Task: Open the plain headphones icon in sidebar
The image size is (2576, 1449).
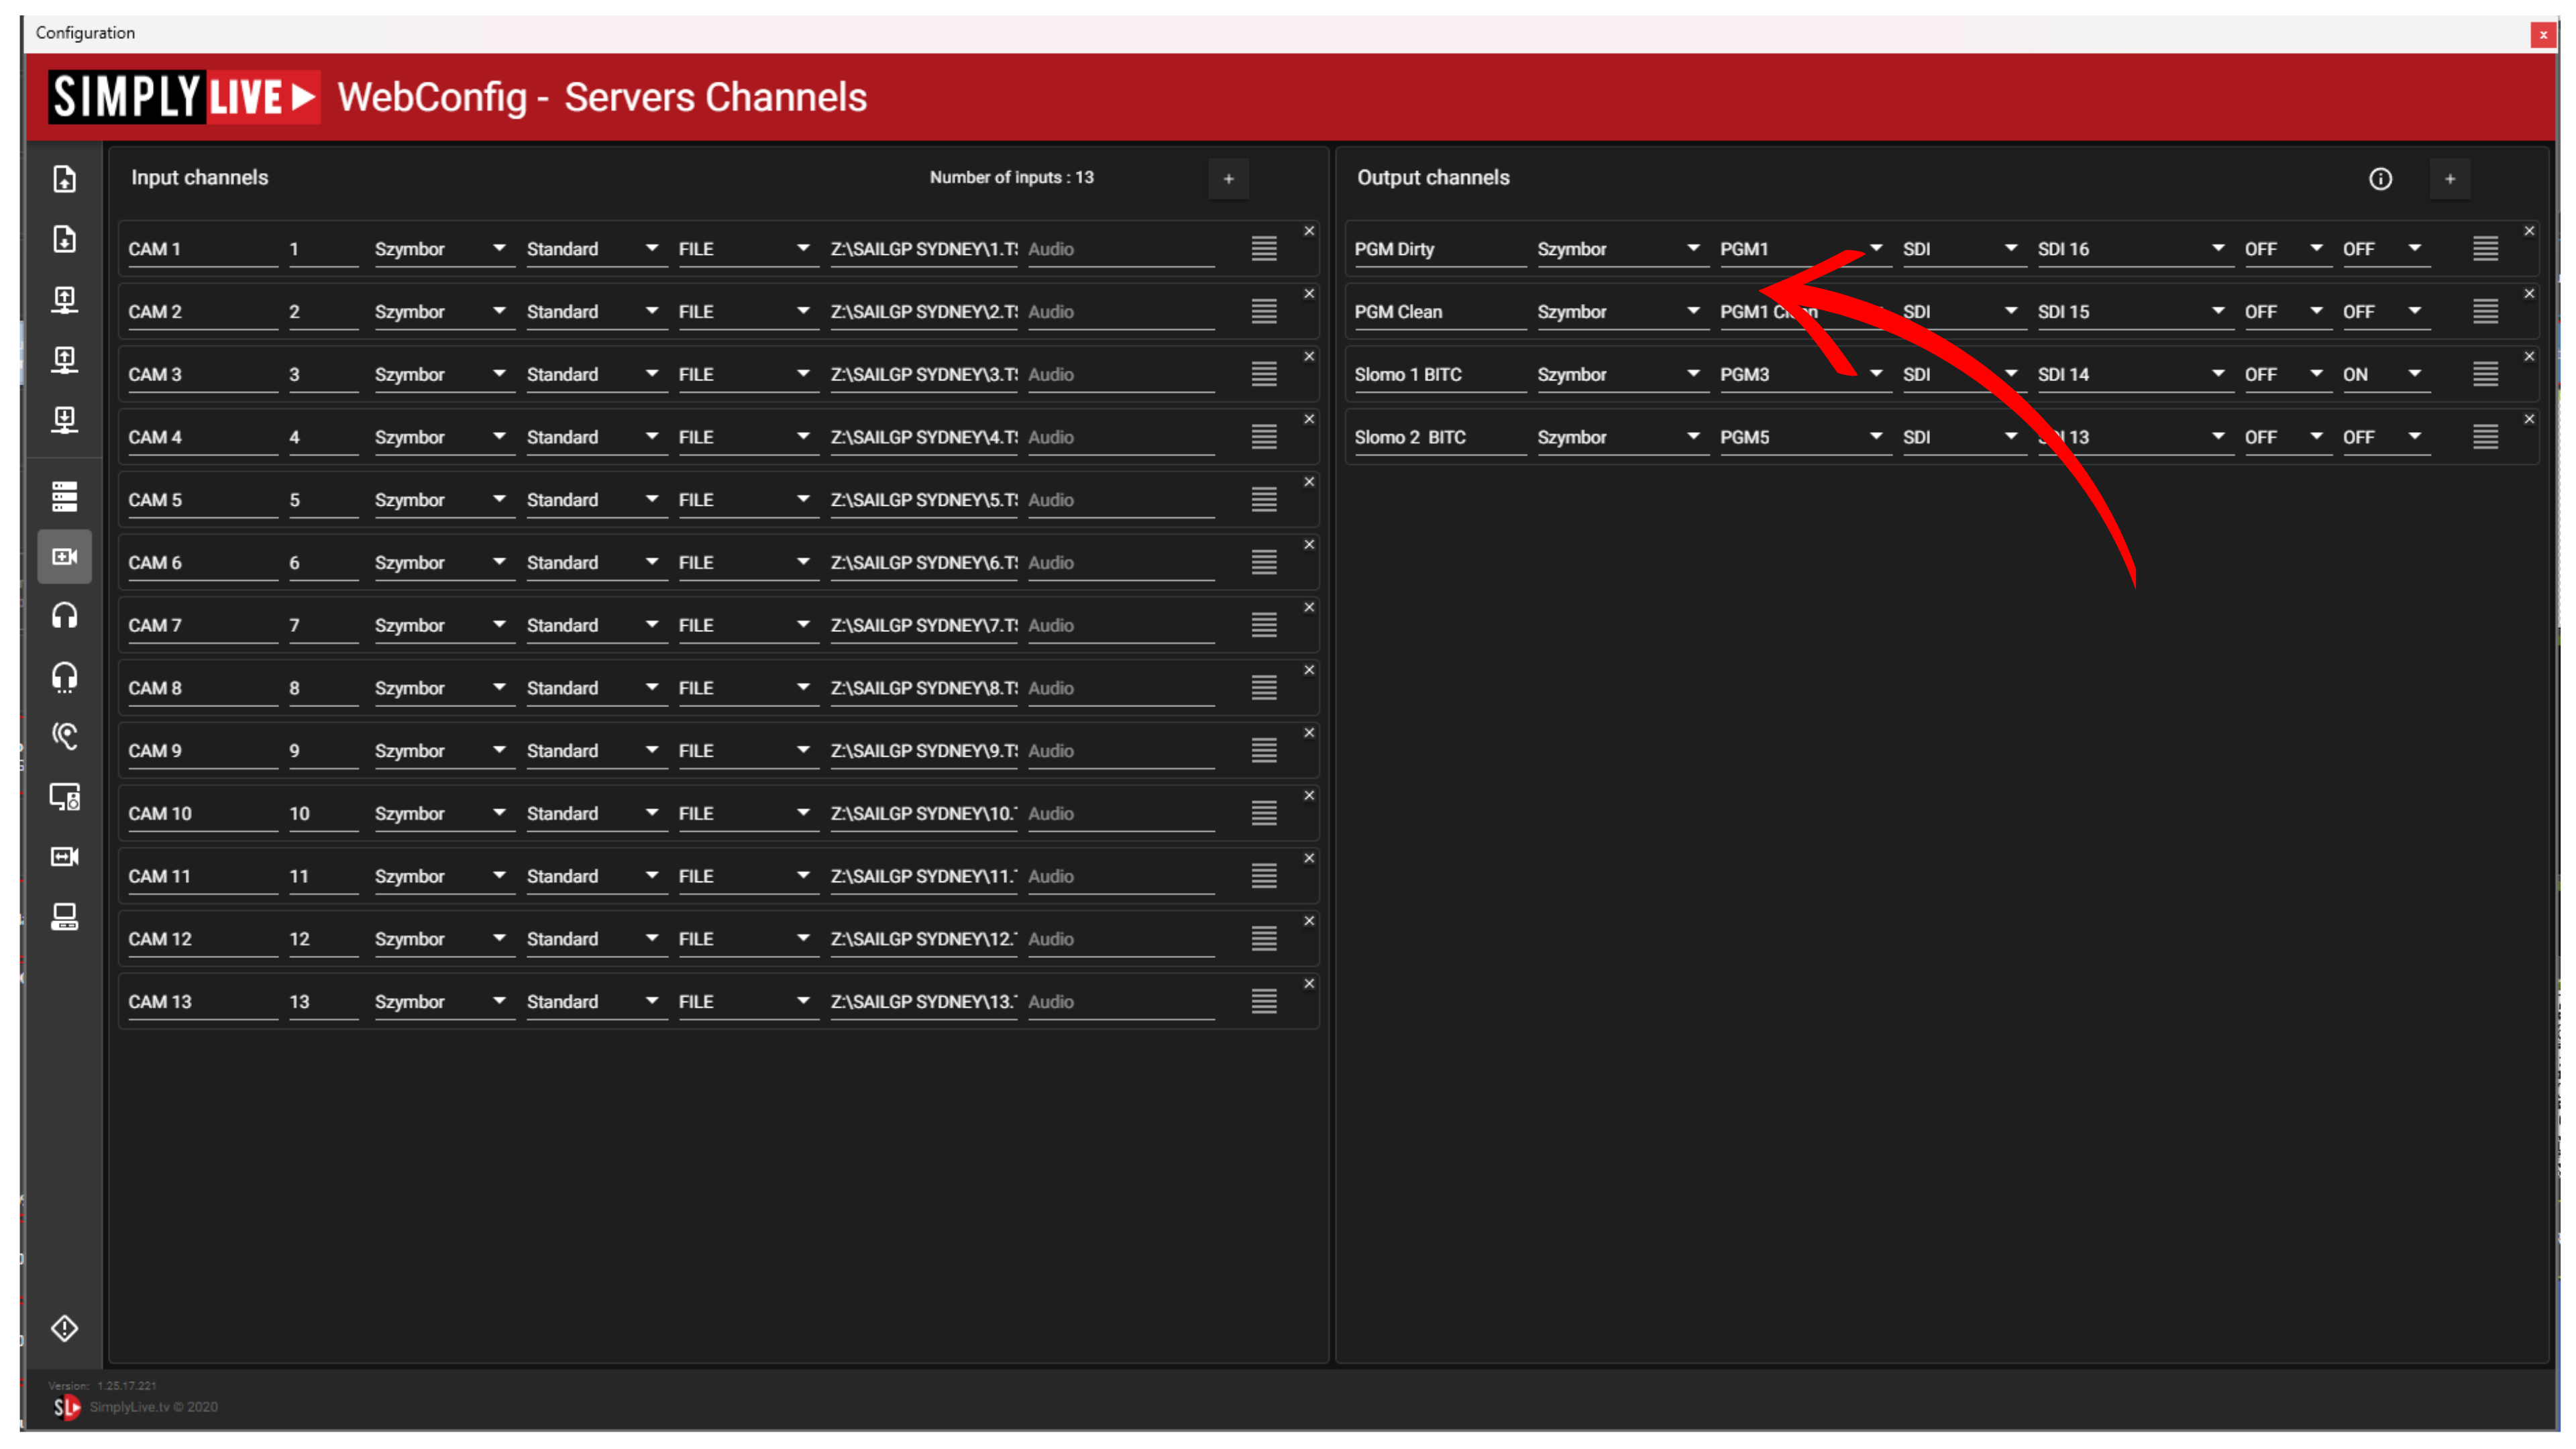Action: coord(64,616)
